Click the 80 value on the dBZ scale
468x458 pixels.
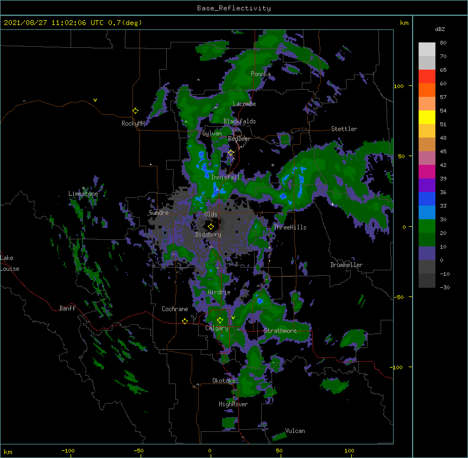[443, 43]
